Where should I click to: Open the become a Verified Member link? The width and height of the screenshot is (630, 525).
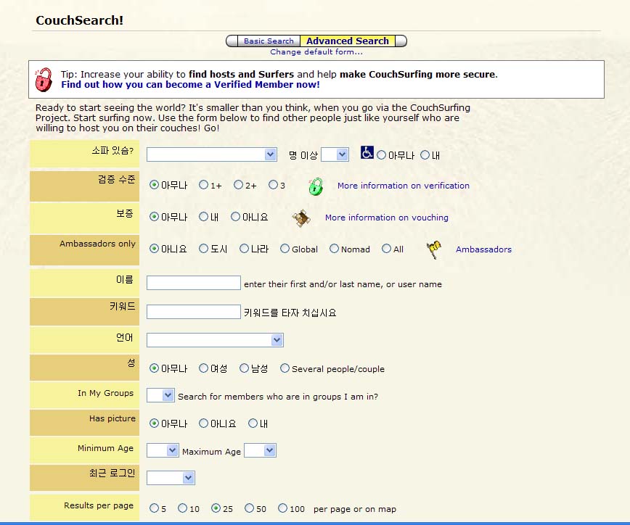coord(190,85)
